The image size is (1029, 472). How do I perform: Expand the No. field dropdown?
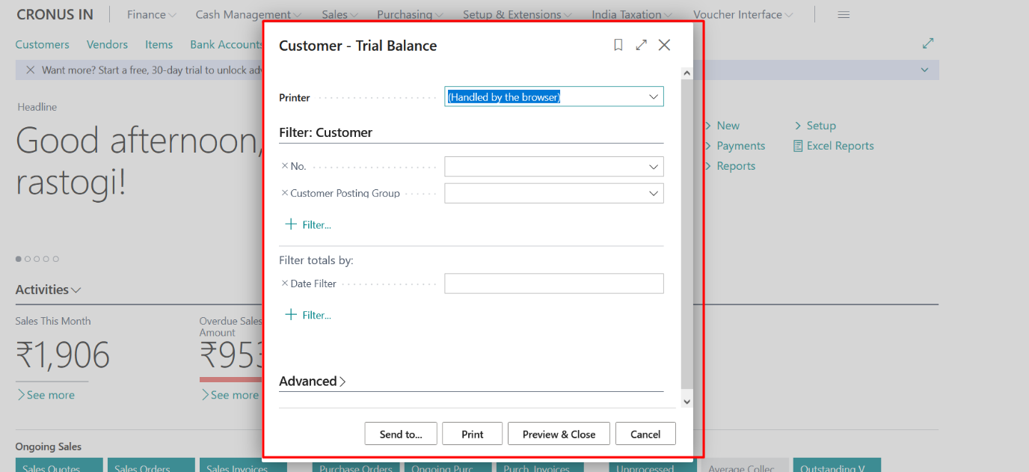[654, 165]
